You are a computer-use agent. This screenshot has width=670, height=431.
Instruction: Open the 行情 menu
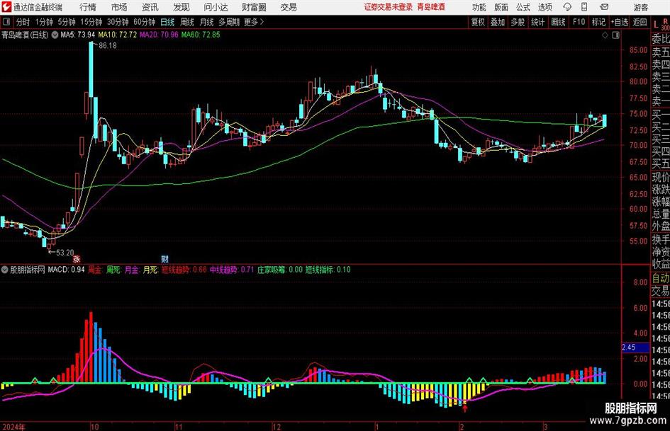pos(88,7)
